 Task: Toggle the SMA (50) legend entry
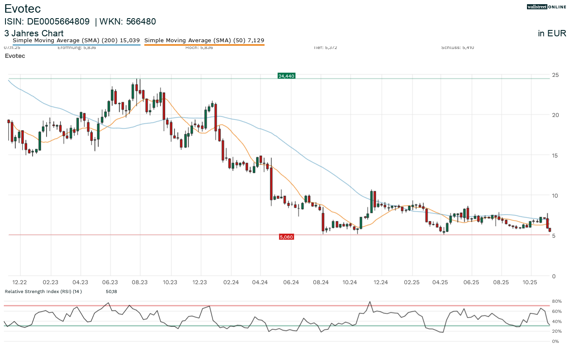pos(204,41)
